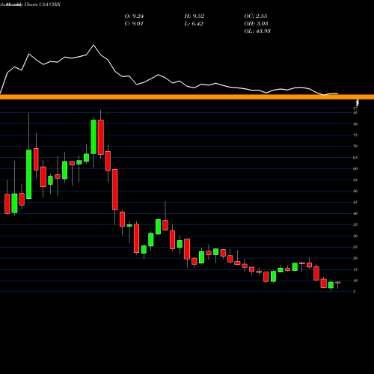The width and height of the screenshot is (374, 374).
Task: Click the OC: 2.55 readout
Action: [256, 16]
